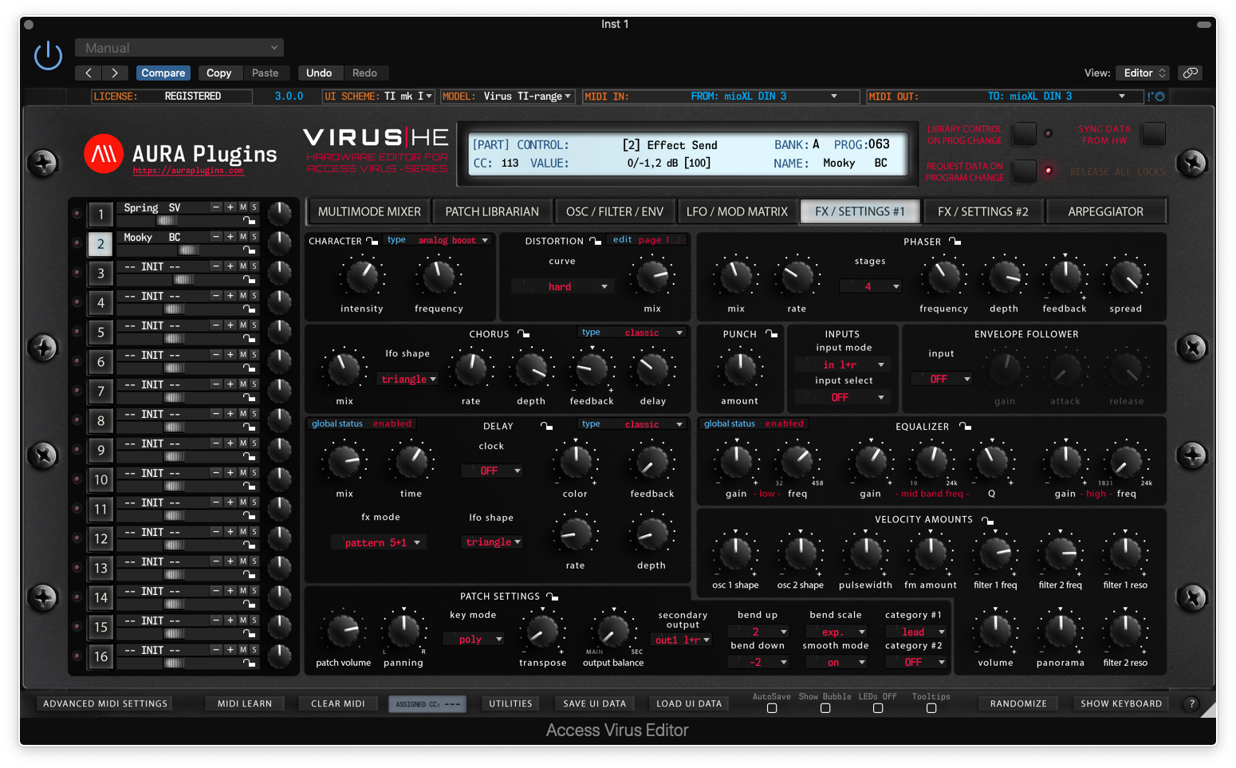1236x768 pixels.
Task: Open the View Editor dropdown
Action: click(x=1142, y=73)
